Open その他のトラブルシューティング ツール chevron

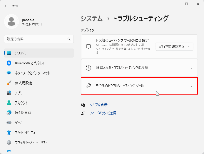click(191, 86)
